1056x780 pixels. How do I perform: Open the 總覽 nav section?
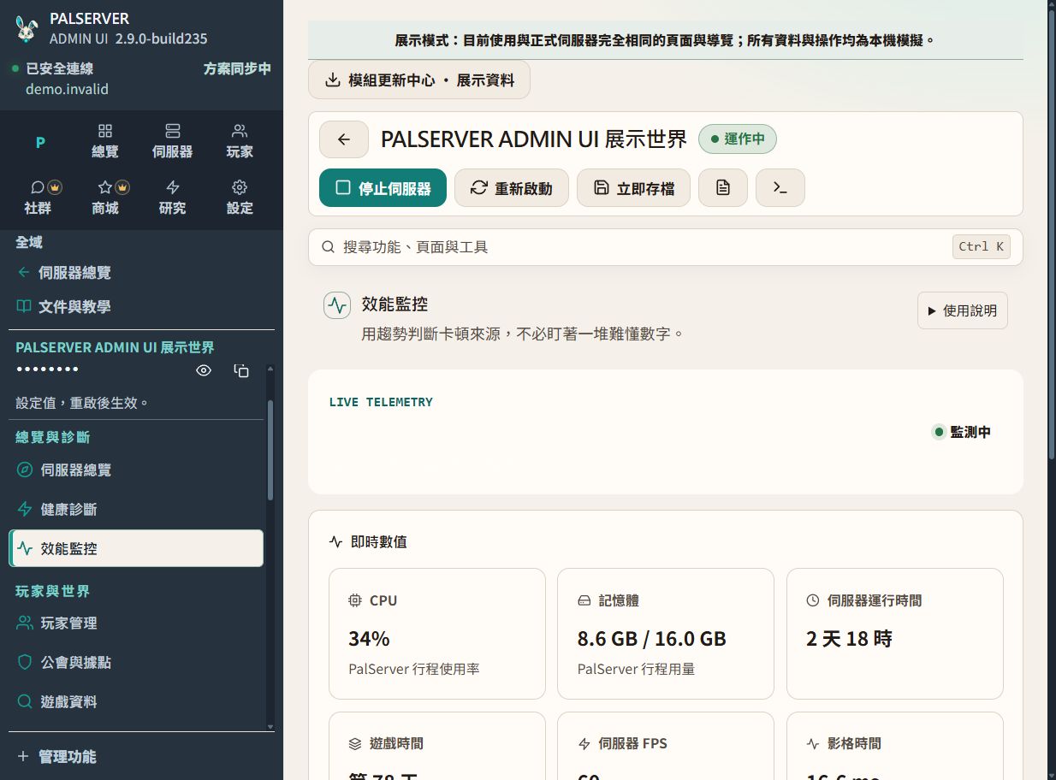point(105,141)
